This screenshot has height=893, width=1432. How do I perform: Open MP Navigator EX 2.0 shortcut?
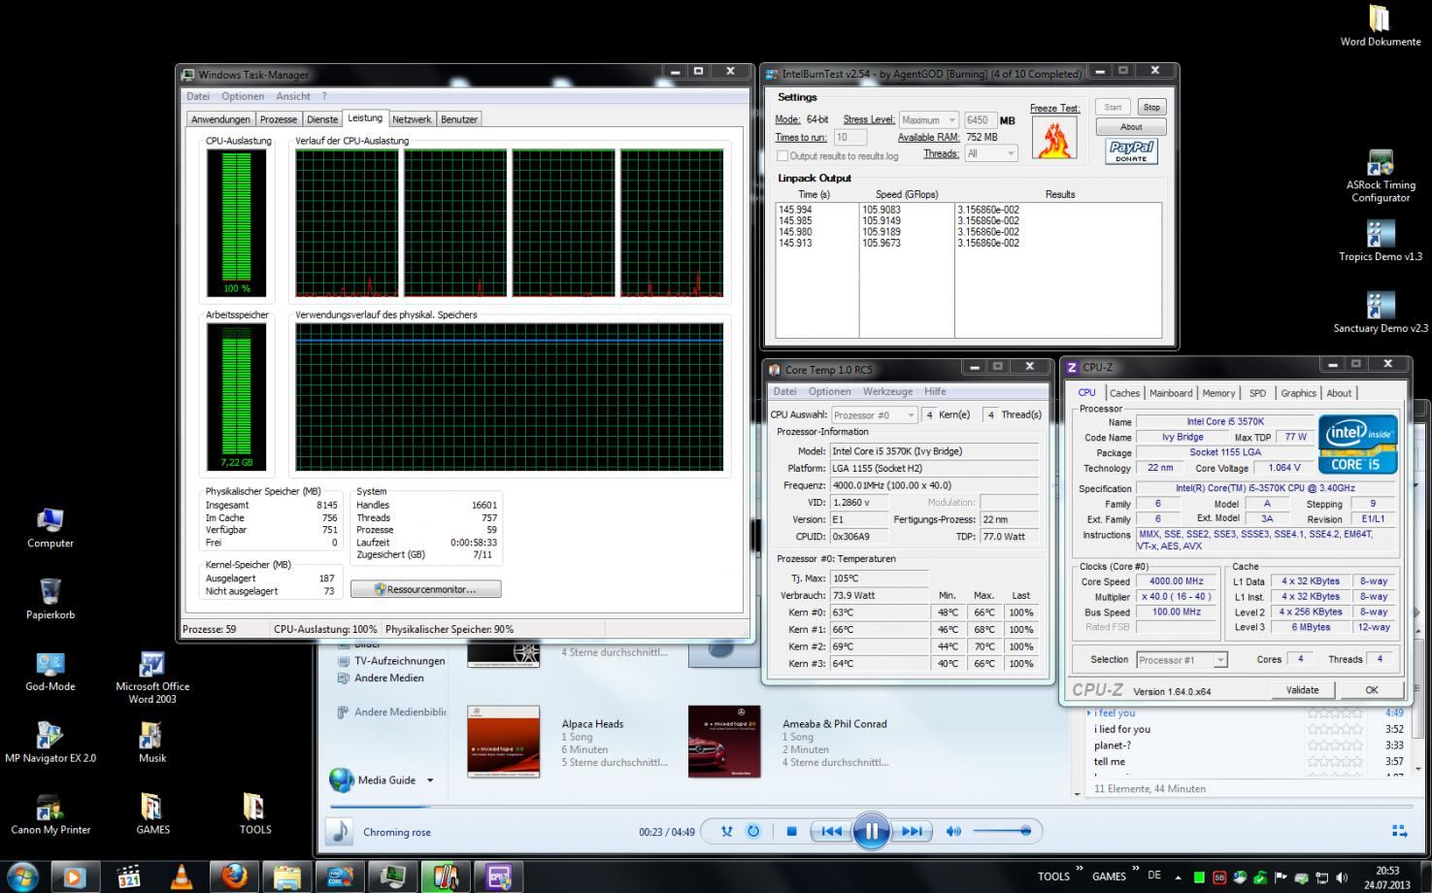50,744
